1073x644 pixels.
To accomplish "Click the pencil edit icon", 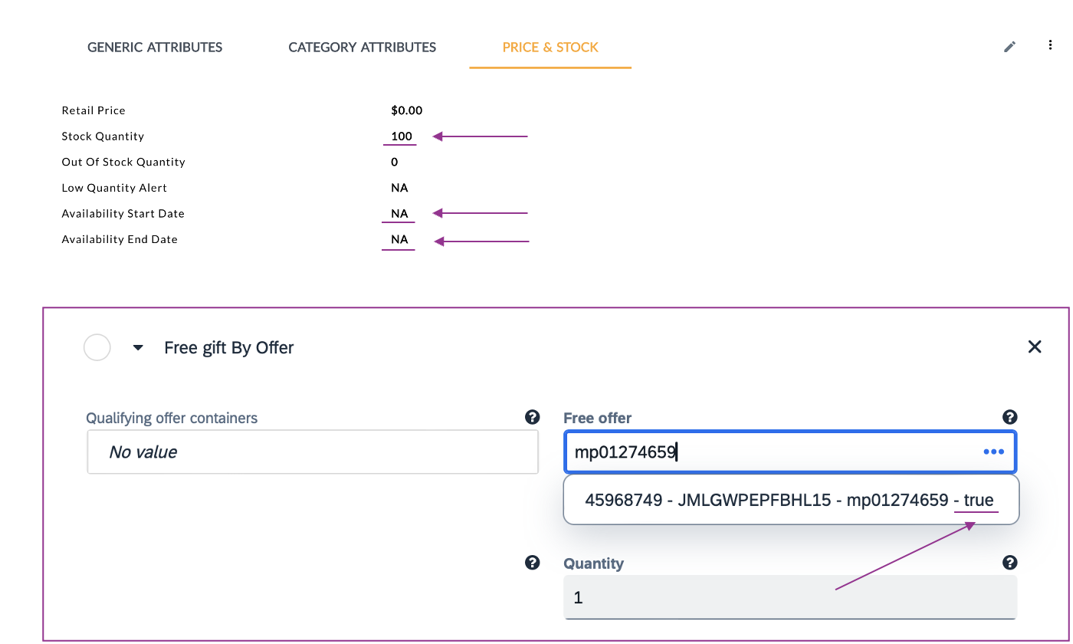I will click(1010, 47).
